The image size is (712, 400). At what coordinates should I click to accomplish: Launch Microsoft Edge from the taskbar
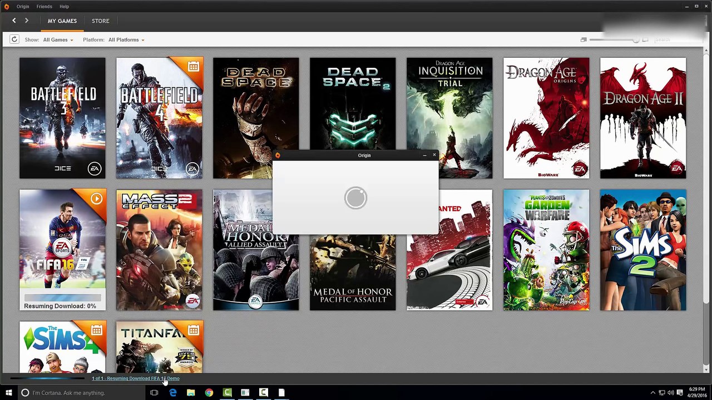(x=173, y=393)
